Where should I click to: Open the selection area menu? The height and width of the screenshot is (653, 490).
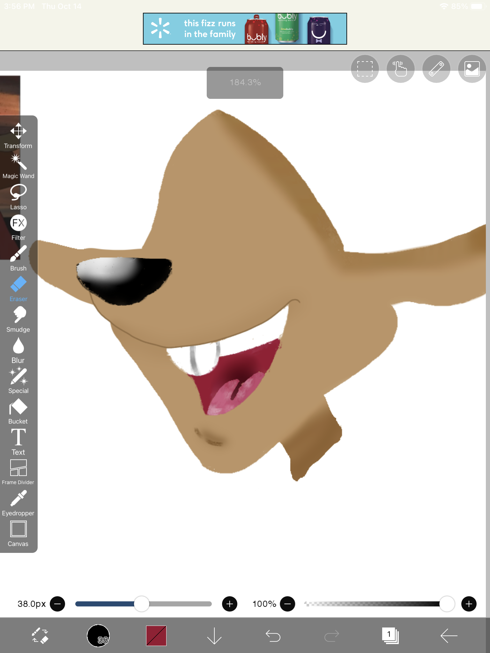pyautogui.click(x=365, y=69)
